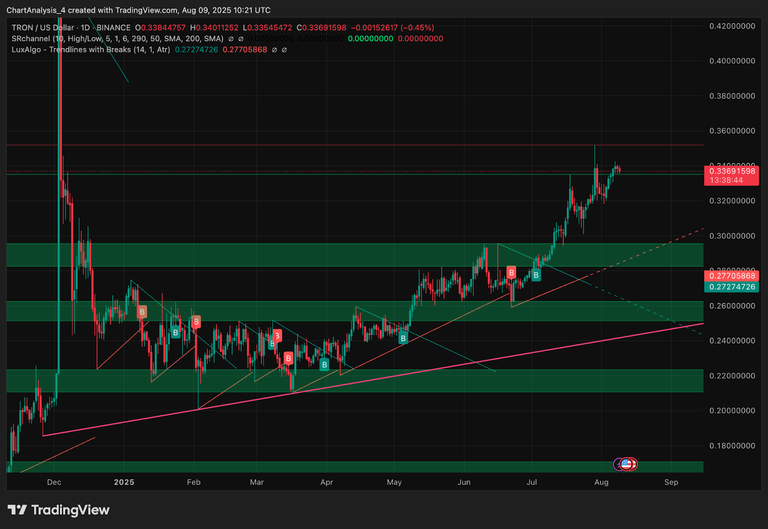768x529 pixels.
Task: Click the 2025 label on time axis
Action: coord(124,482)
